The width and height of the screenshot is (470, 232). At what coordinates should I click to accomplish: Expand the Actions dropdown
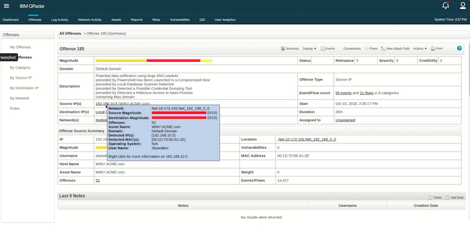point(419,49)
